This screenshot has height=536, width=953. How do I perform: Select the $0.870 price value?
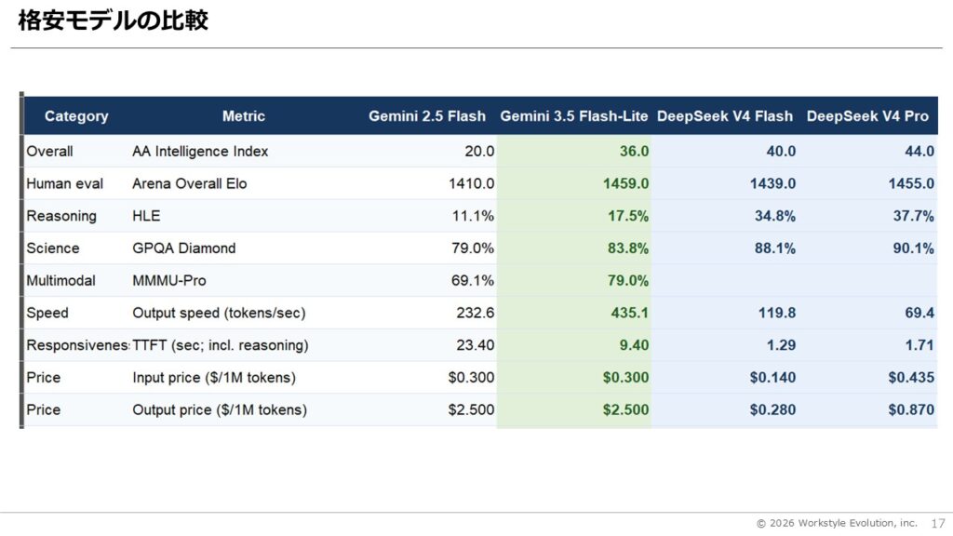coord(911,409)
